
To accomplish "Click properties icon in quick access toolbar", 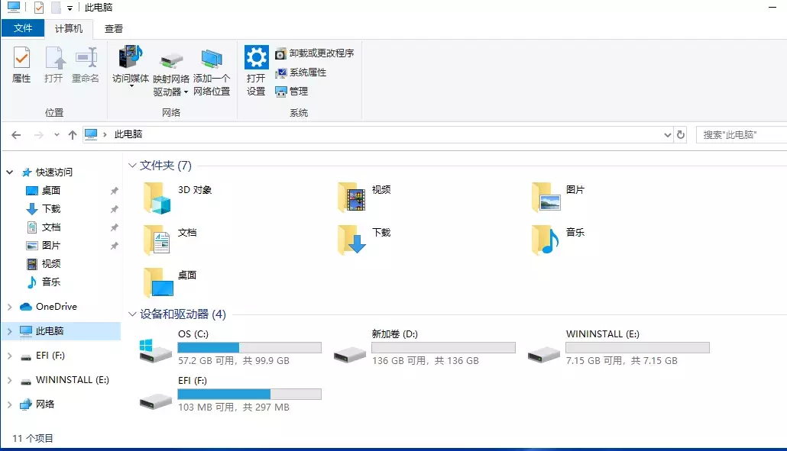I will [x=39, y=8].
